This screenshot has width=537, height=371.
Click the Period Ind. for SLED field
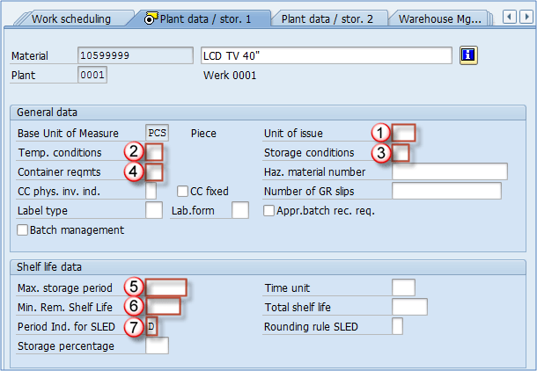tap(151, 327)
